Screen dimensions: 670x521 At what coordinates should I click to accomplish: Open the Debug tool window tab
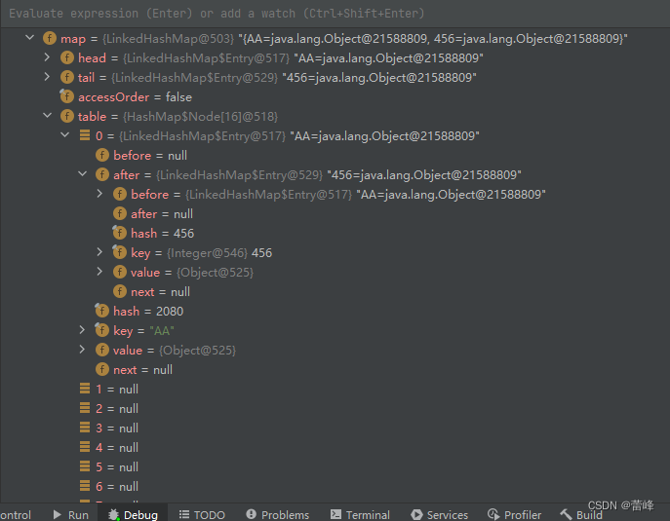pos(133,514)
